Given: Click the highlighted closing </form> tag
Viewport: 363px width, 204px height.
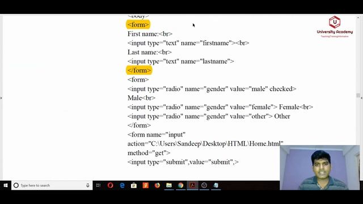Looking at the screenshot, I should pyautogui.click(x=139, y=70).
